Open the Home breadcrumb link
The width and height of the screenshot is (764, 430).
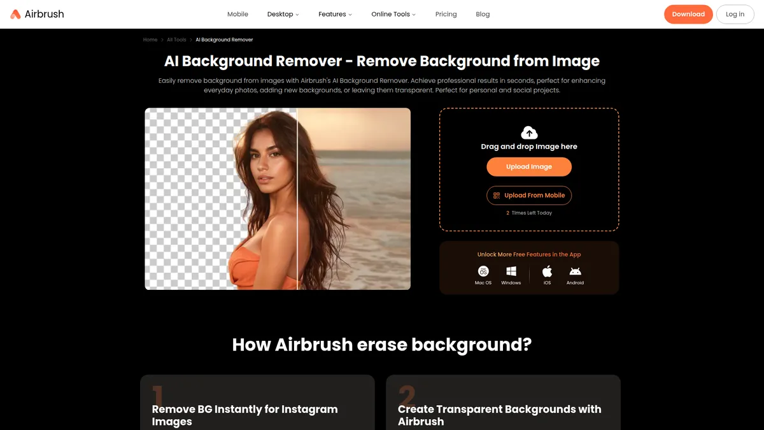[150, 39]
